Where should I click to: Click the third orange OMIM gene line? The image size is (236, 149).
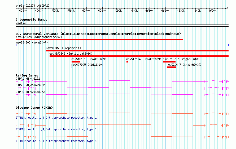tap(122, 137)
